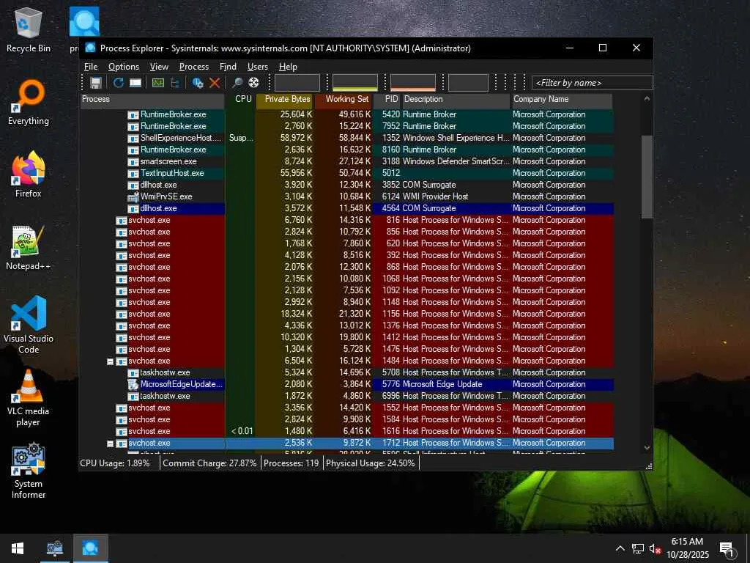Click the fourth (blank) toolbar mini graph
750x563 pixels.
pyautogui.click(x=468, y=82)
